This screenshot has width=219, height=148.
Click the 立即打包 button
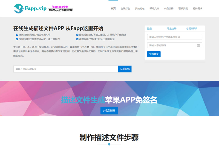click(x=125, y=69)
